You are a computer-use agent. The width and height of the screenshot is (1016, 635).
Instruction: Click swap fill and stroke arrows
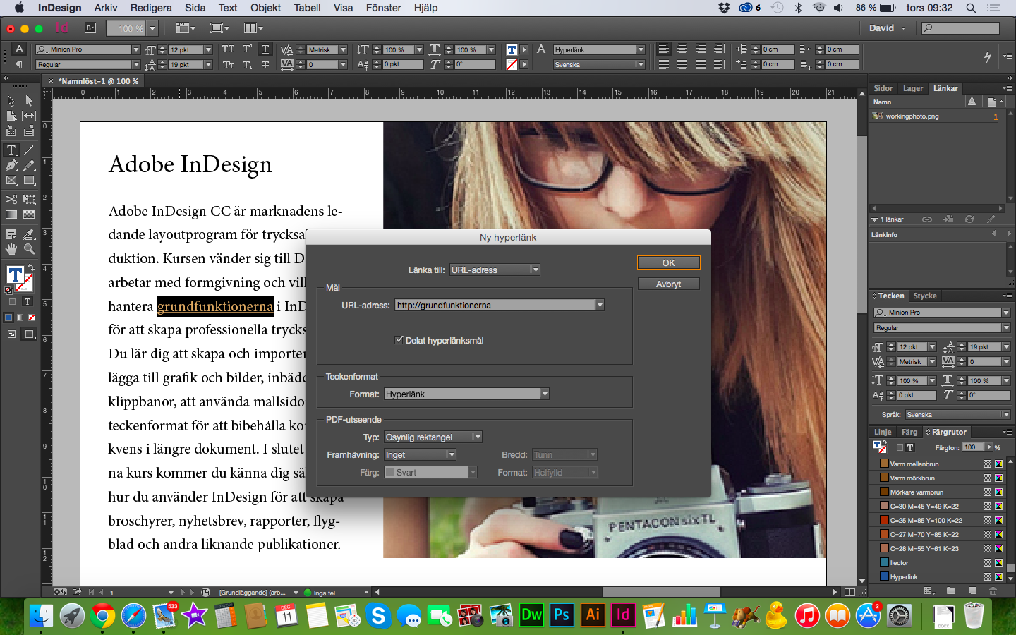point(30,268)
